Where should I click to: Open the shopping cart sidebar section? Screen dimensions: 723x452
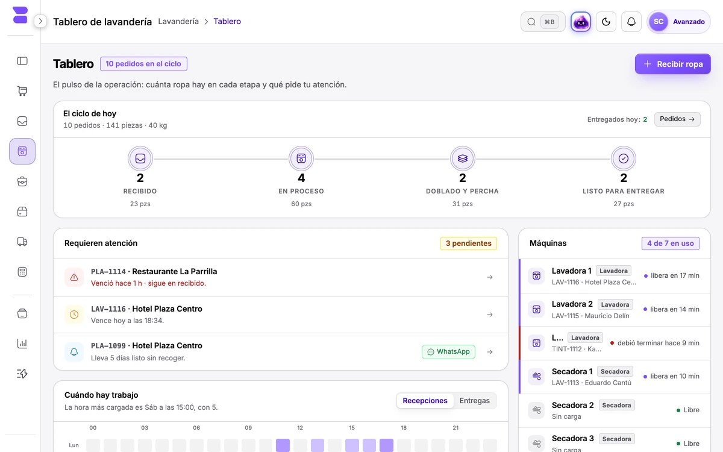click(x=22, y=91)
